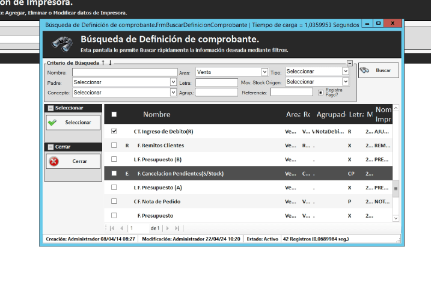Uncheck the Ingreso de Debito(R) row

coord(114,131)
